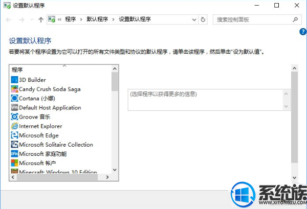307x209 pixels.
Task: Click the main pane scroll up arrow
Action: [x=294, y=68]
